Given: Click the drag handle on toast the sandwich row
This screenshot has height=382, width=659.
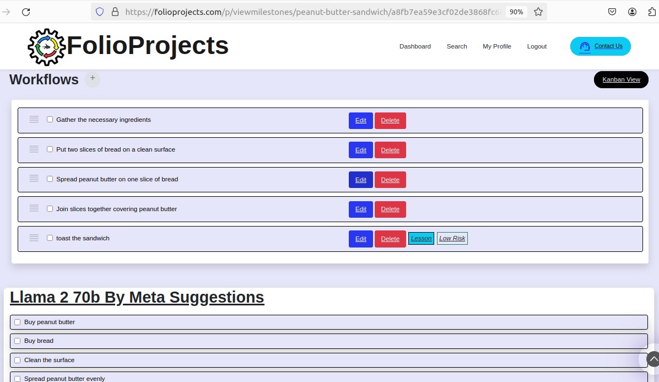Looking at the screenshot, I should (34, 238).
